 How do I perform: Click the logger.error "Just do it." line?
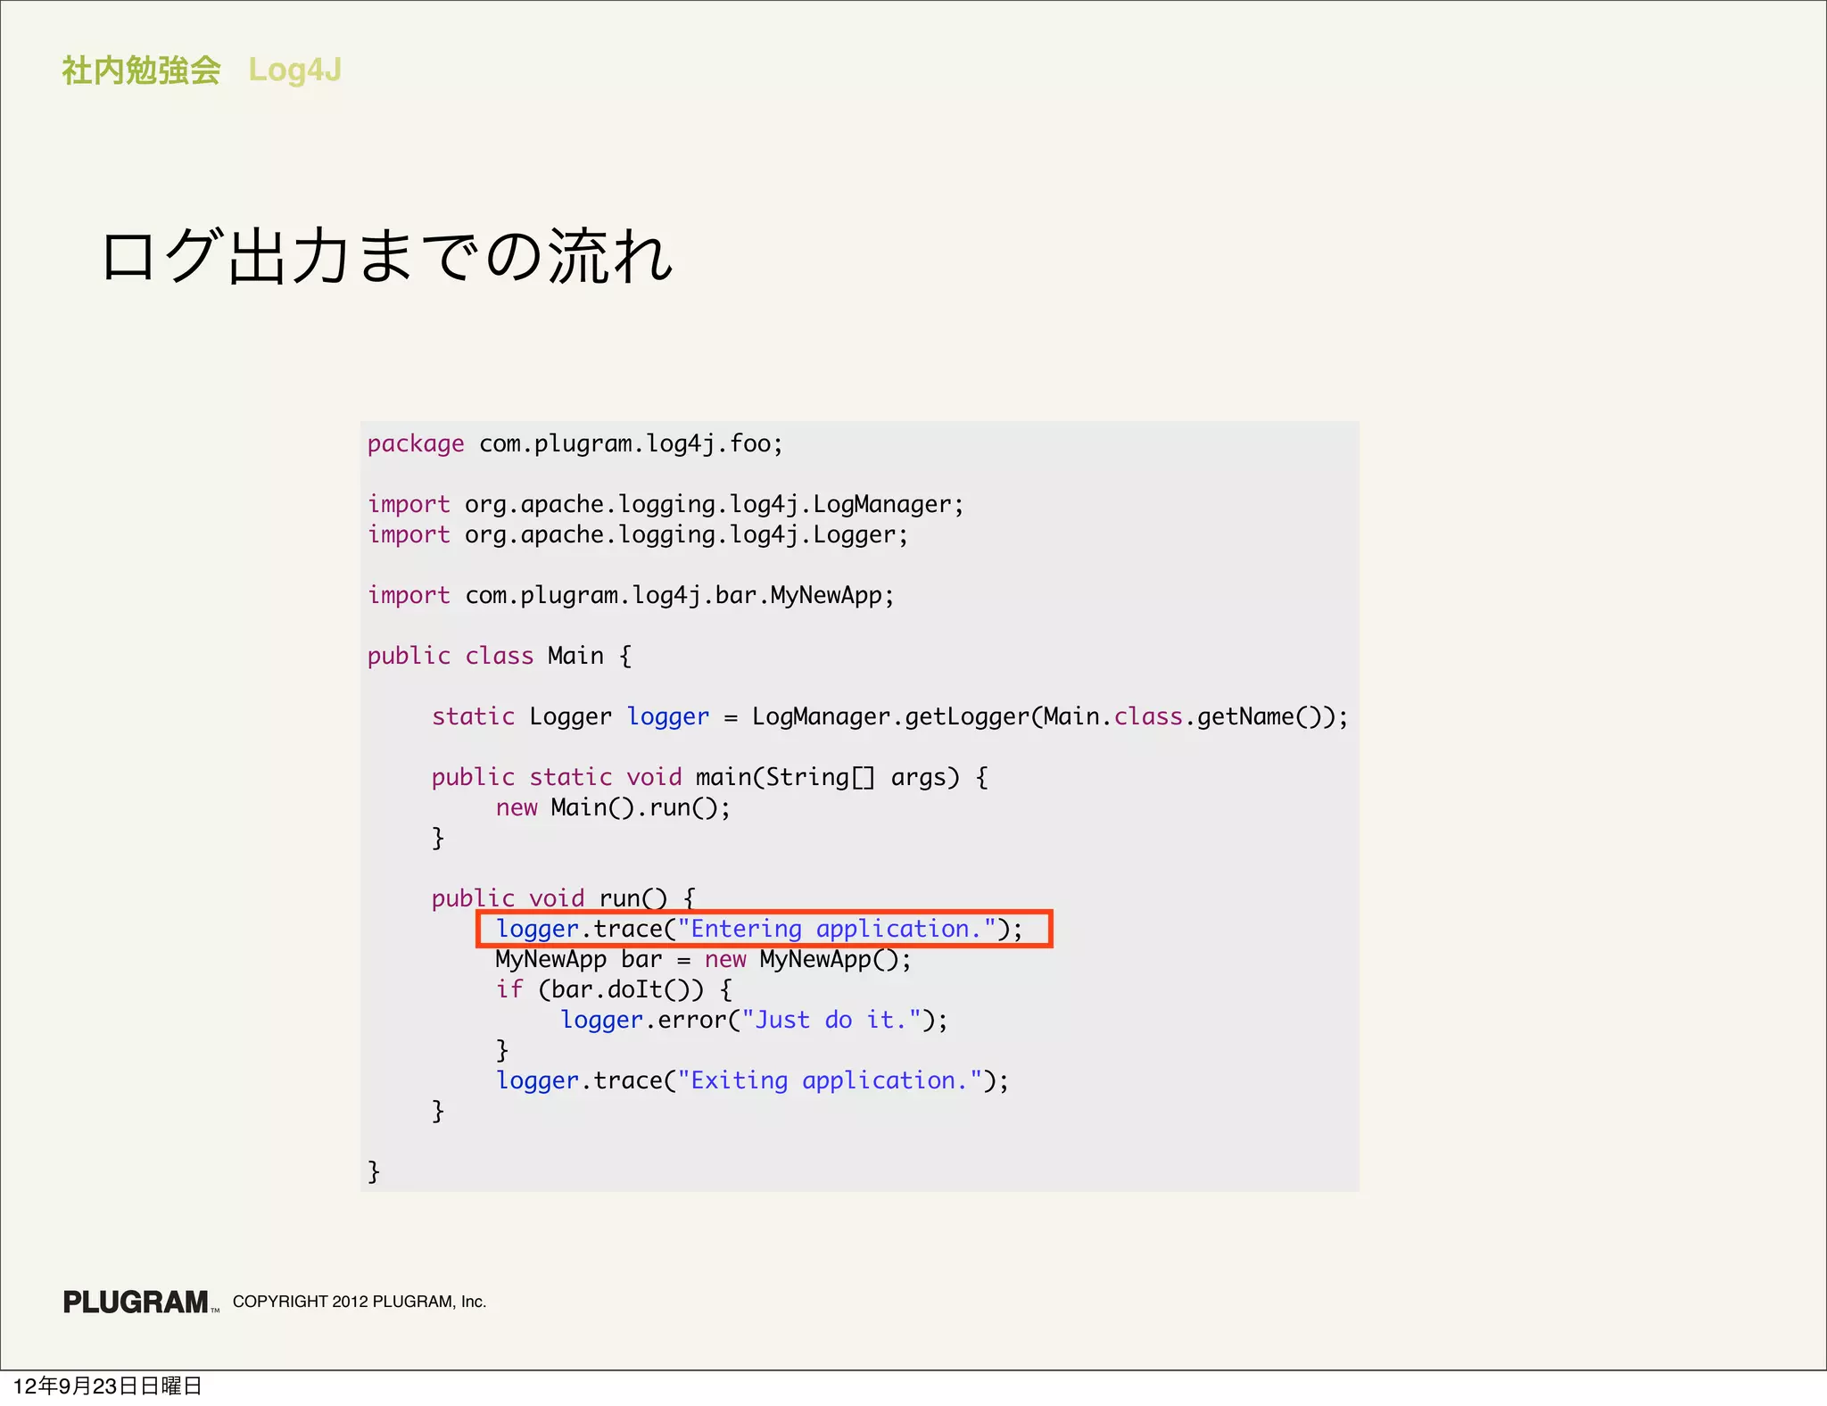754,1020
